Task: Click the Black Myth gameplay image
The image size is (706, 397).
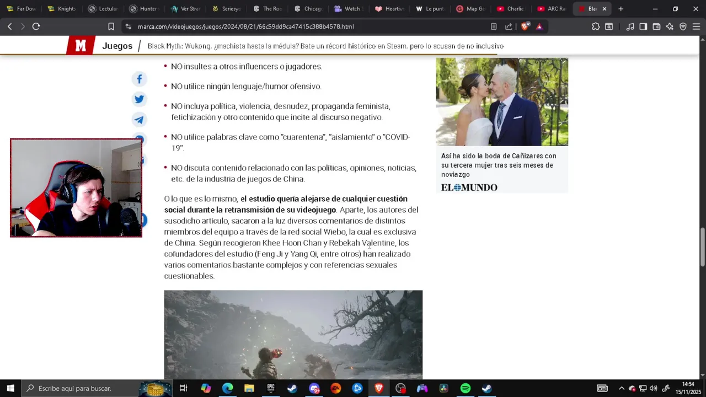Action: 293,334
